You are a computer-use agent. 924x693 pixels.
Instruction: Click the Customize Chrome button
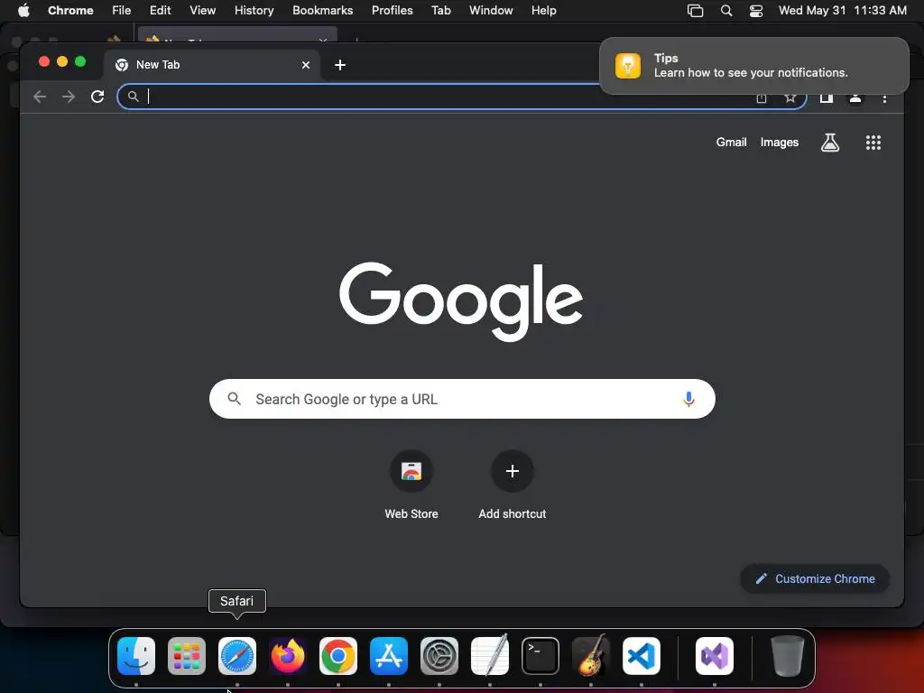(815, 578)
